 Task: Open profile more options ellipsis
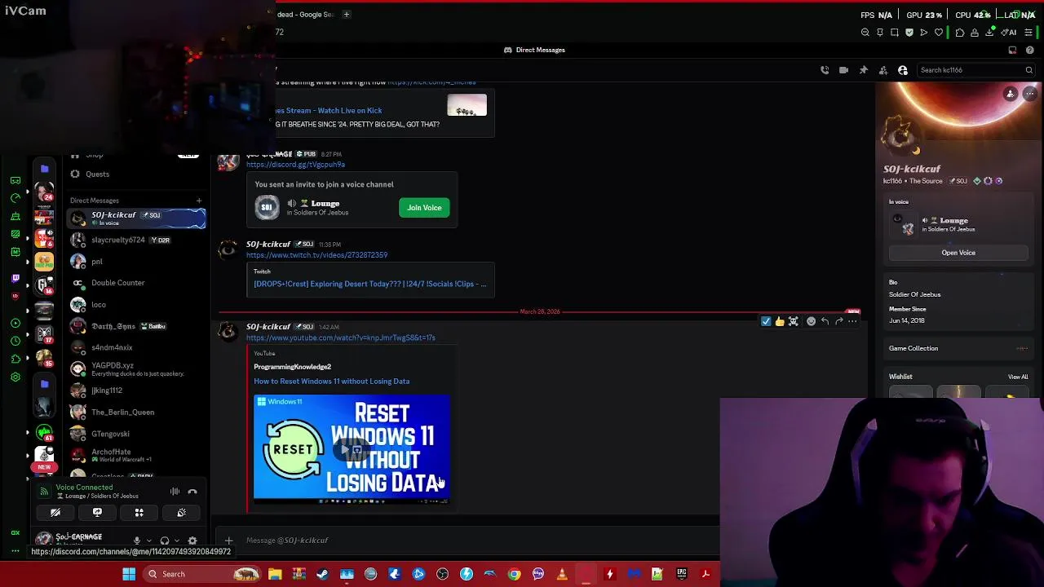tap(1029, 95)
